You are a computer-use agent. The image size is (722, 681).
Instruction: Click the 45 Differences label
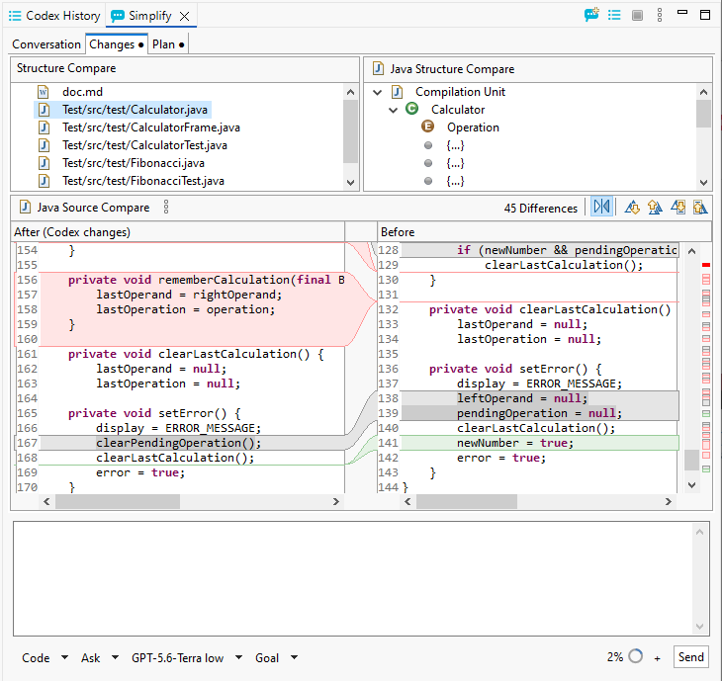tap(540, 208)
